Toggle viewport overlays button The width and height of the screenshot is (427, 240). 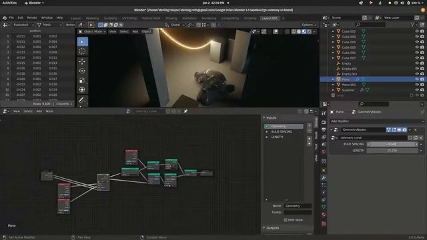tap(276, 31)
